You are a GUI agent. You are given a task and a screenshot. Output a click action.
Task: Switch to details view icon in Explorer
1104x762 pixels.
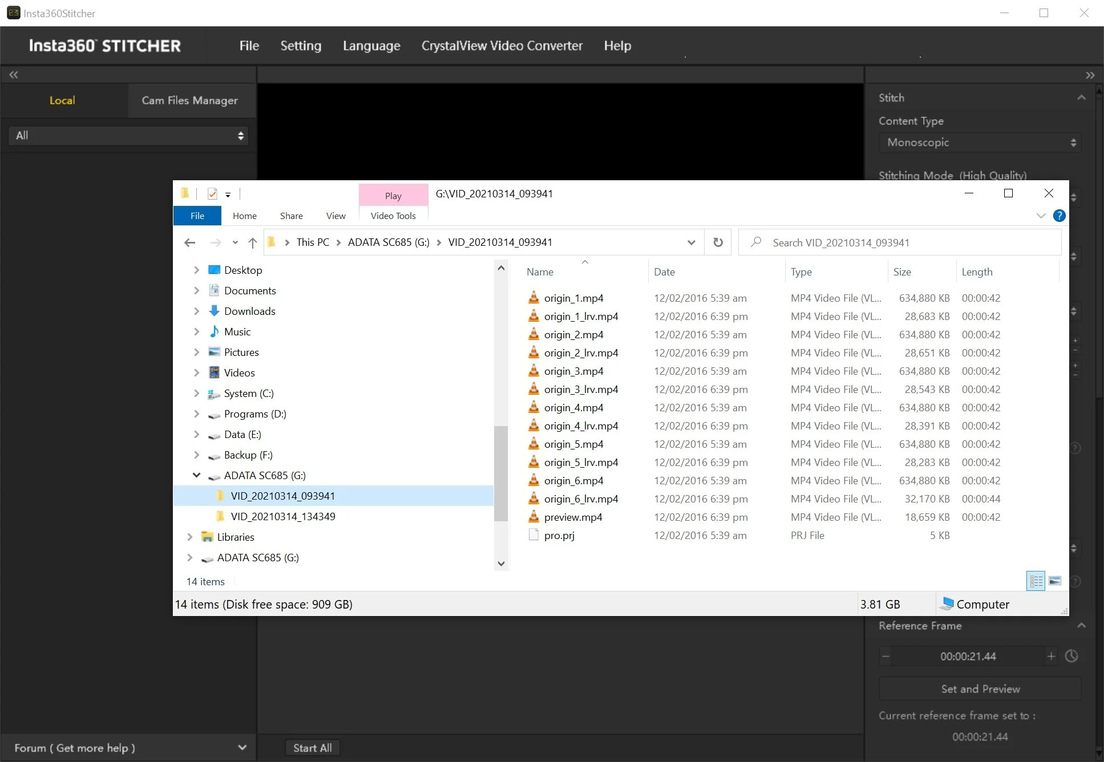1036,581
